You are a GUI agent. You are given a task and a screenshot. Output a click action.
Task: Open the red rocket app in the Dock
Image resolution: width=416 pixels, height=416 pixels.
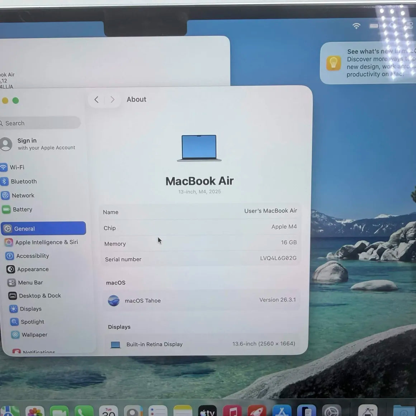click(257, 411)
